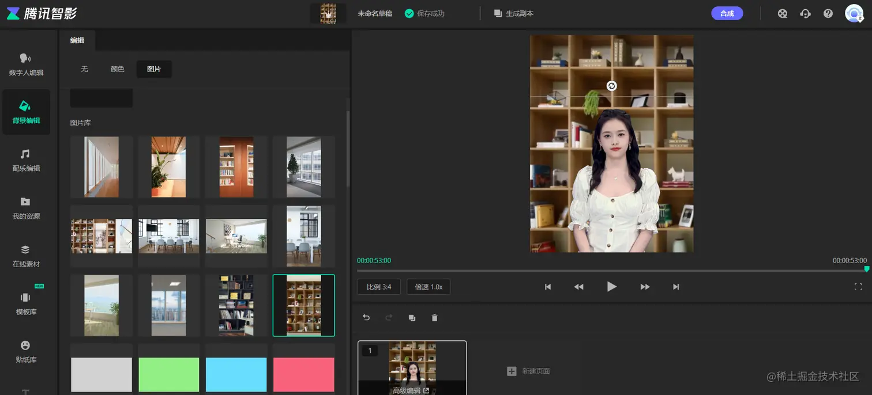
Task: Open 贴纸库 sticker library
Action: [26, 351]
